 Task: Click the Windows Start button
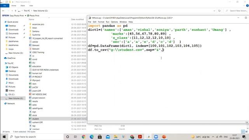click(x=4, y=136)
